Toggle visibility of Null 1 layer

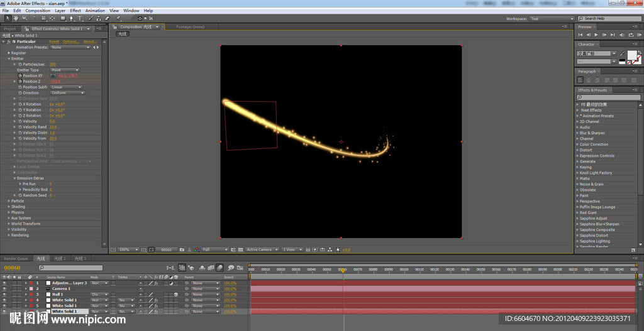click(x=4, y=295)
